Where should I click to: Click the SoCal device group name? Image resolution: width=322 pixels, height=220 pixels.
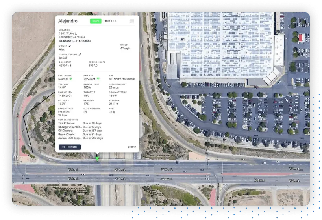[63, 58]
